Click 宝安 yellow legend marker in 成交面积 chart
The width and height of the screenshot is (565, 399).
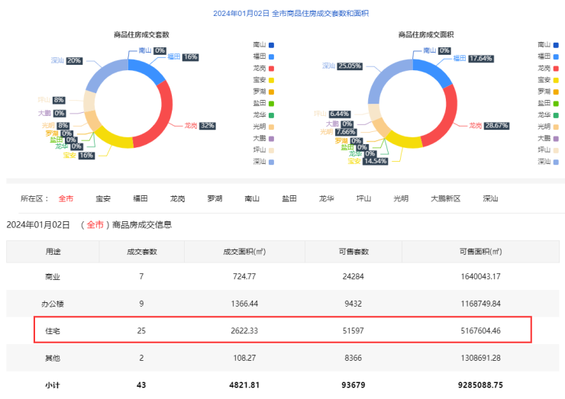[x=557, y=80]
